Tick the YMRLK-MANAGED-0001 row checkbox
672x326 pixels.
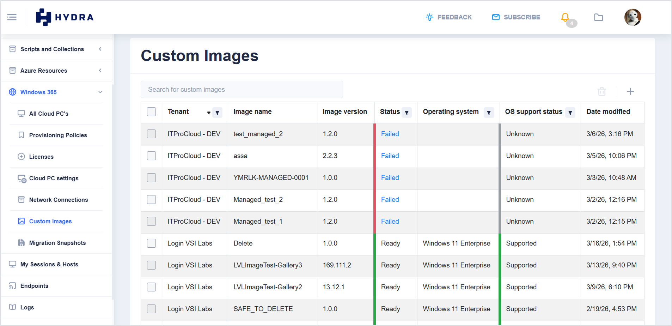(151, 178)
